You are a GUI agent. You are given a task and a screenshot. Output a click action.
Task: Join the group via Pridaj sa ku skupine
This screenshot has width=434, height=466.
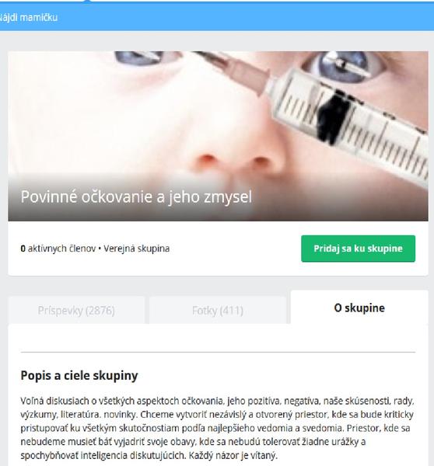click(358, 249)
